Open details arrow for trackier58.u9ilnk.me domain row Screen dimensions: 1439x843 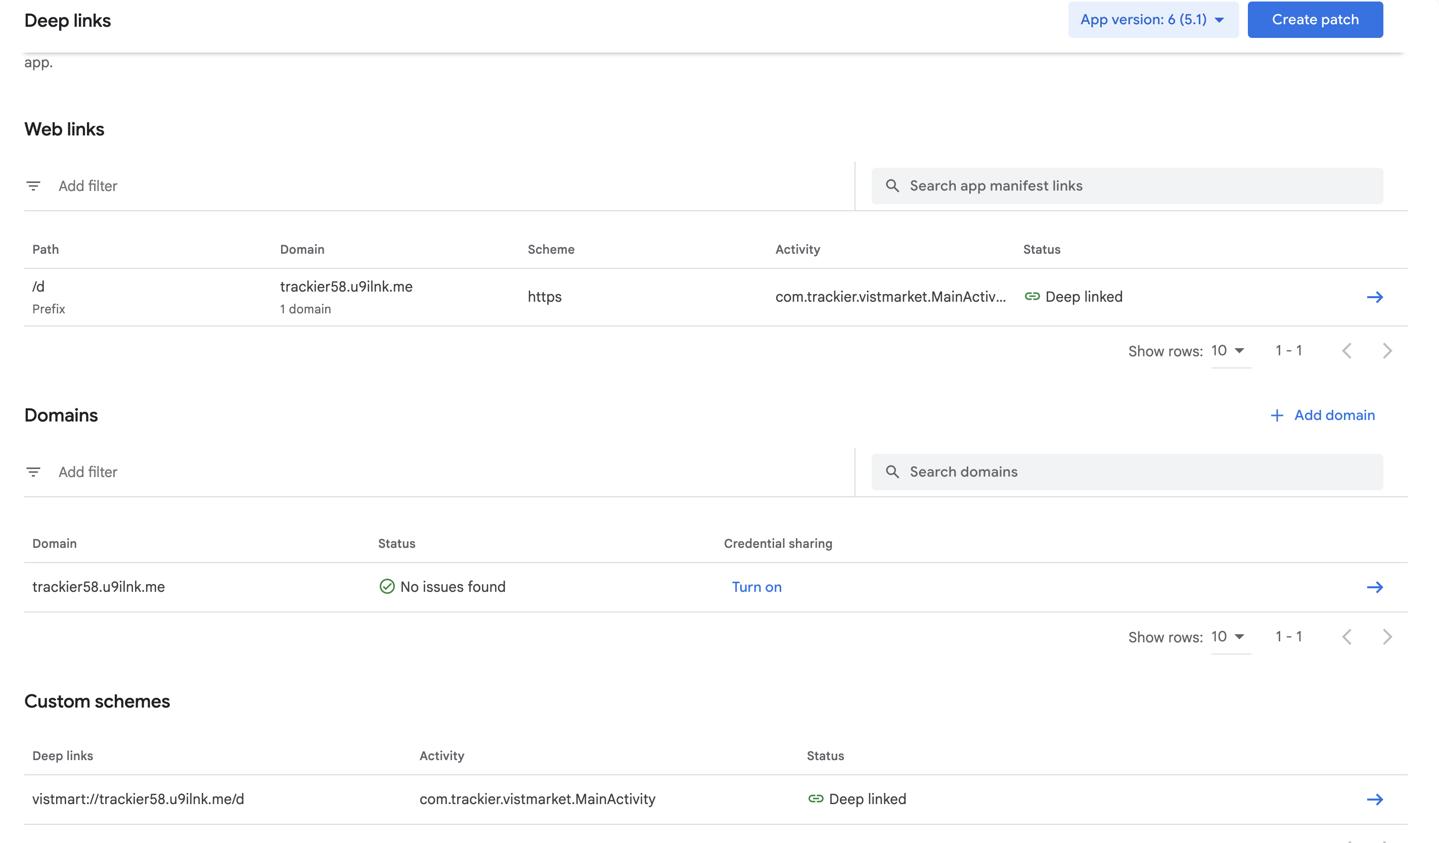click(1374, 587)
